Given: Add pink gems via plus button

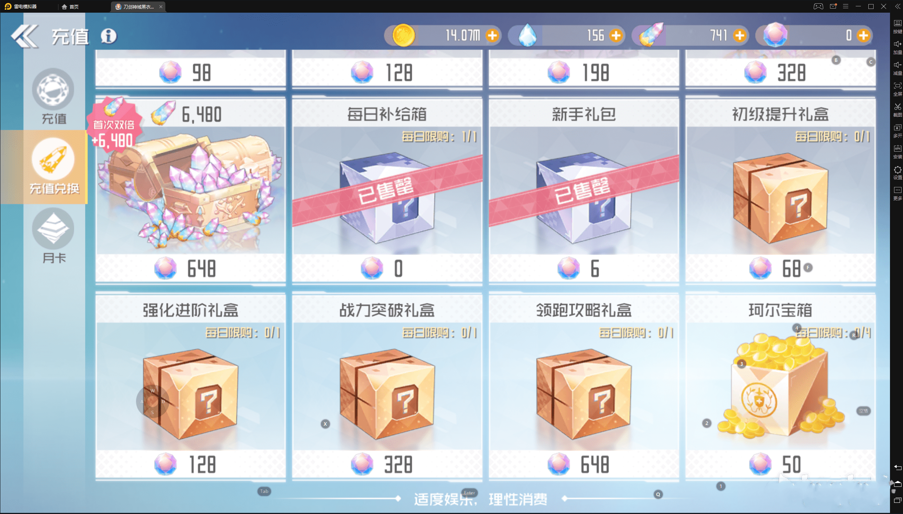Looking at the screenshot, I should pos(864,36).
